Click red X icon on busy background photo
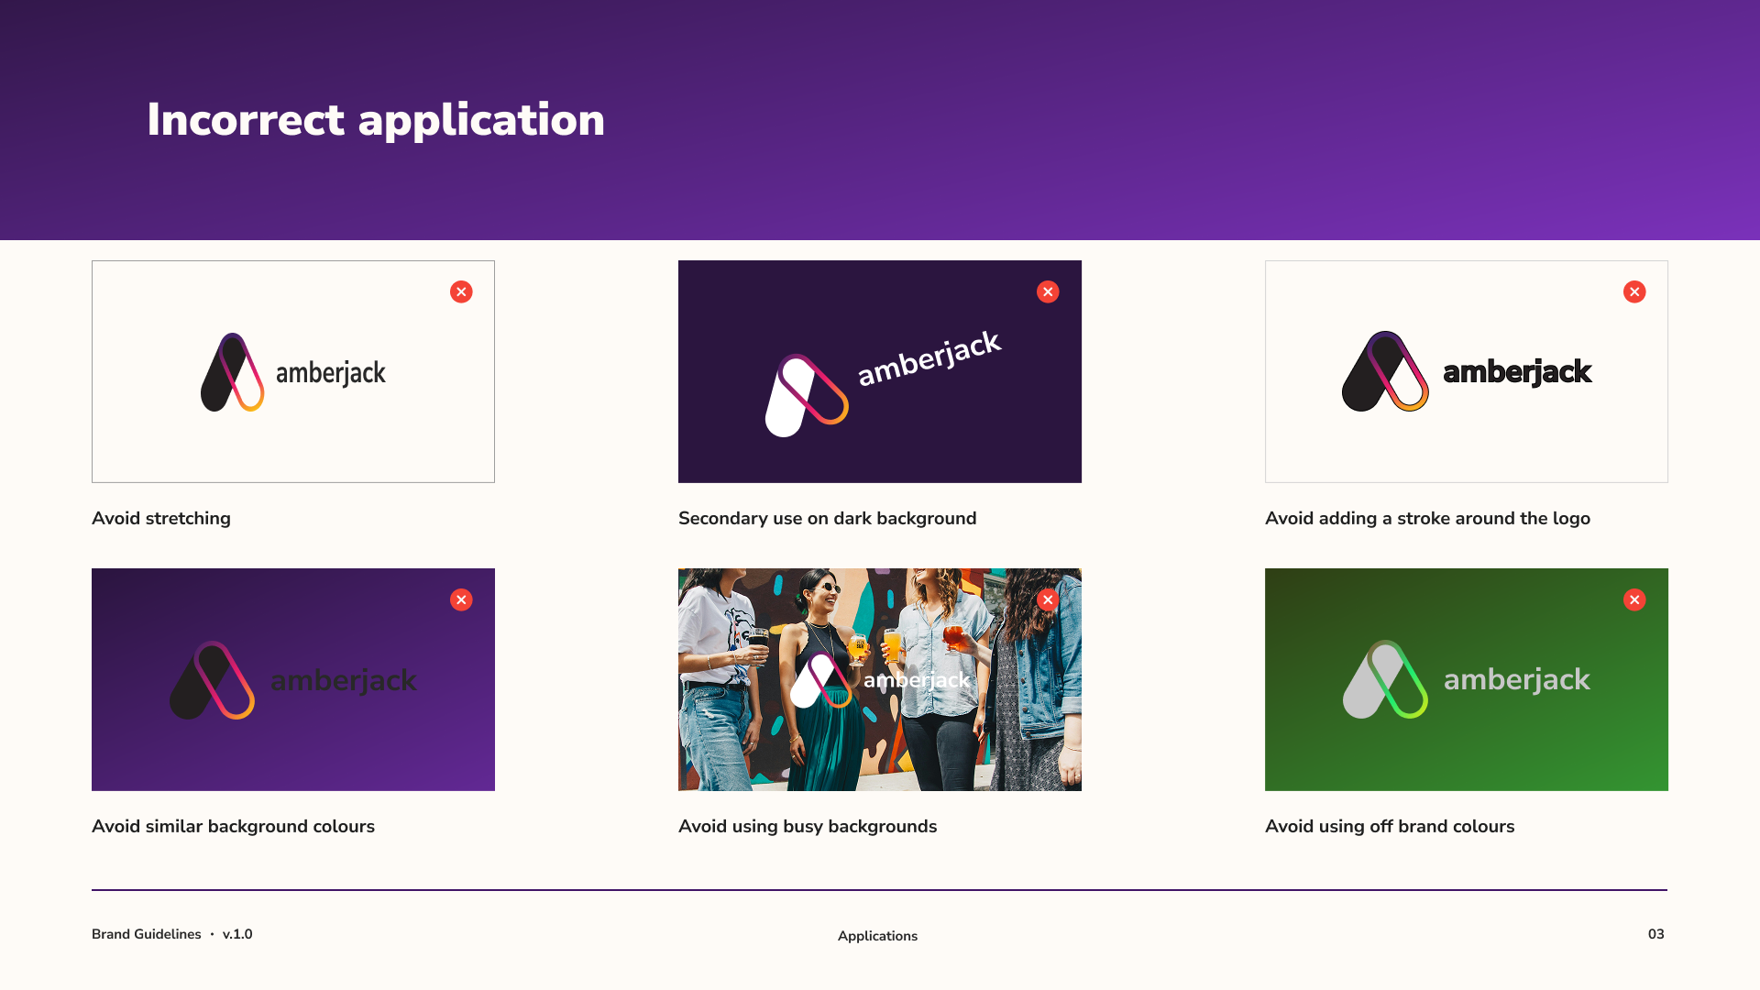1760x990 pixels. click(1048, 599)
